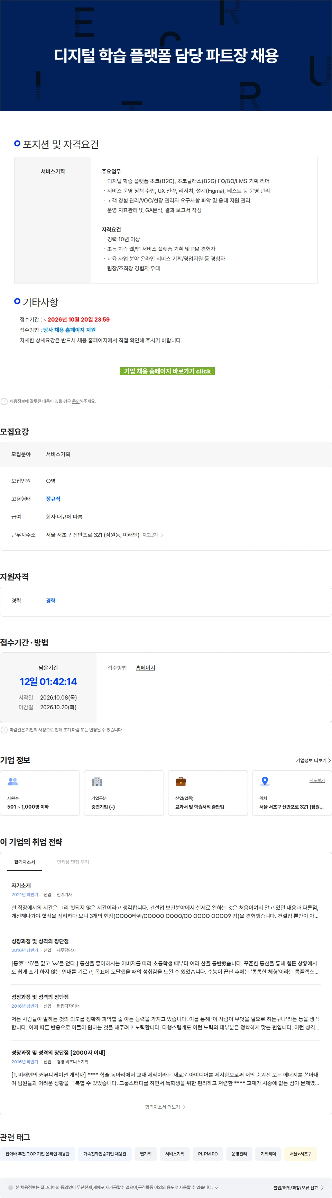Select the 기획리더 tag
The width and height of the screenshot is (332, 1198).
tap(268, 1154)
